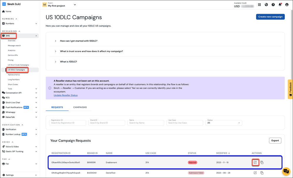The width and height of the screenshot is (293, 178).
Task: Click Create new campaign button
Action: pos(270,17)
